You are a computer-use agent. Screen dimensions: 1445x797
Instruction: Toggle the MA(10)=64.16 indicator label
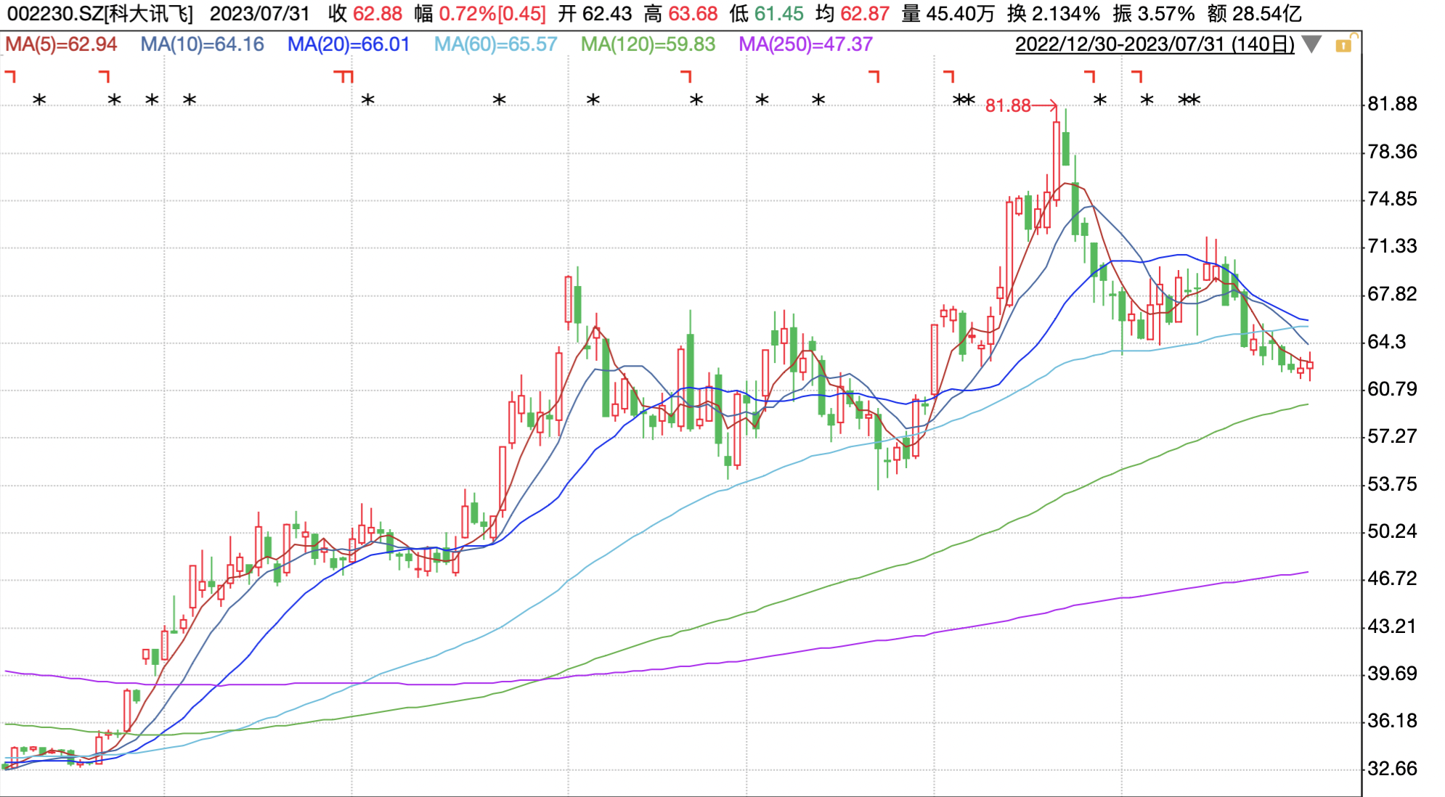(x=202, y=44)
